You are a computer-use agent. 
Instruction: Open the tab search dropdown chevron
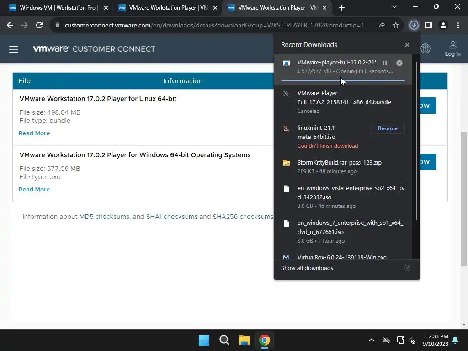click(x=394, y=6)
